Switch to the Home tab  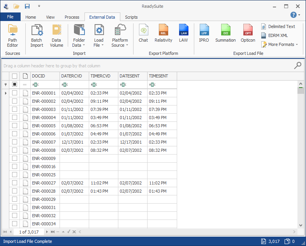(x=31, y=17)
